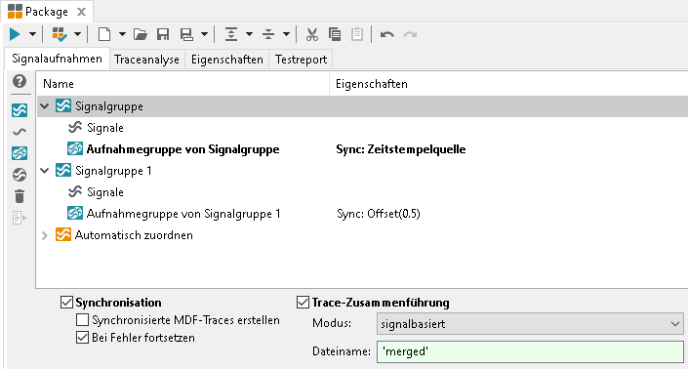Open the Collapse all dropdown arrow
Viewport: 688px width, 369px height.
[287, 34]
